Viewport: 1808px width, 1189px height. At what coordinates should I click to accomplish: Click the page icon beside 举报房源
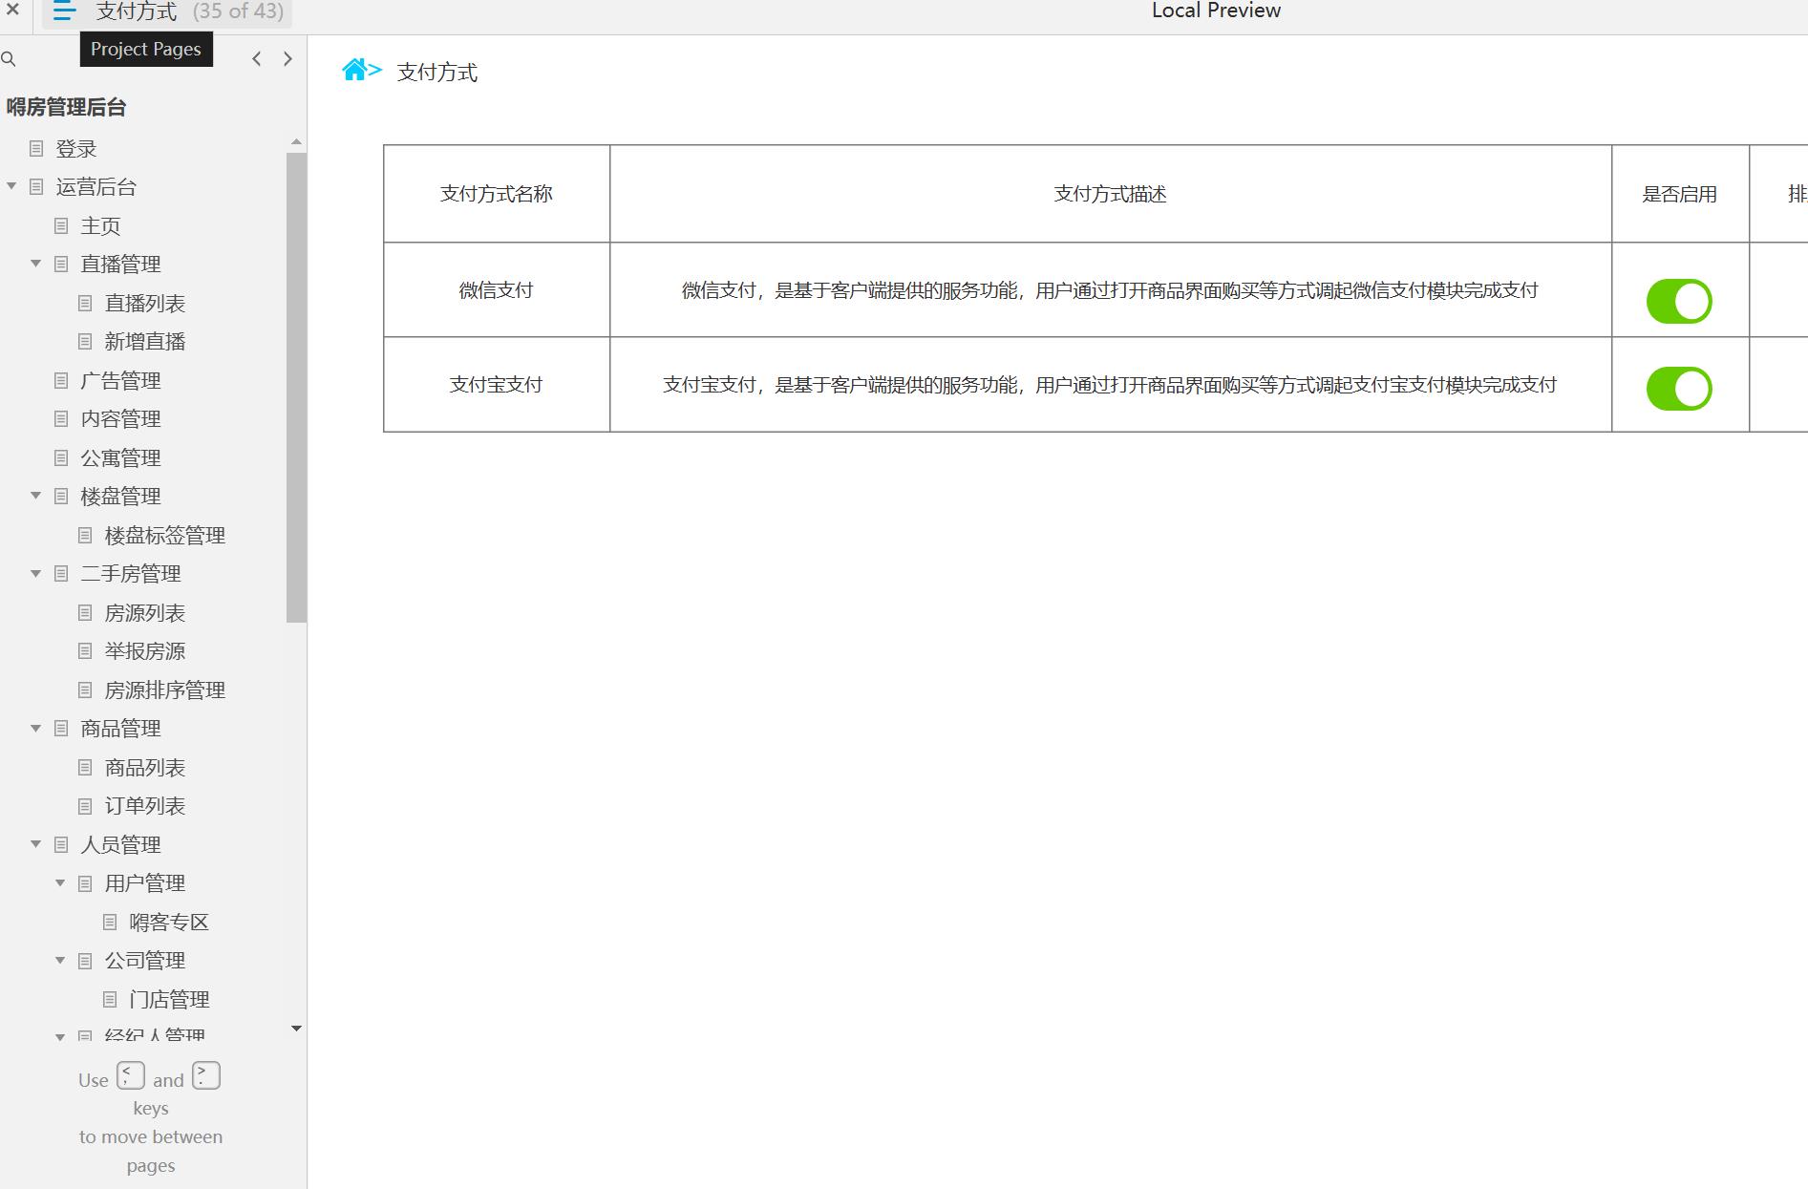pos(85,650)
